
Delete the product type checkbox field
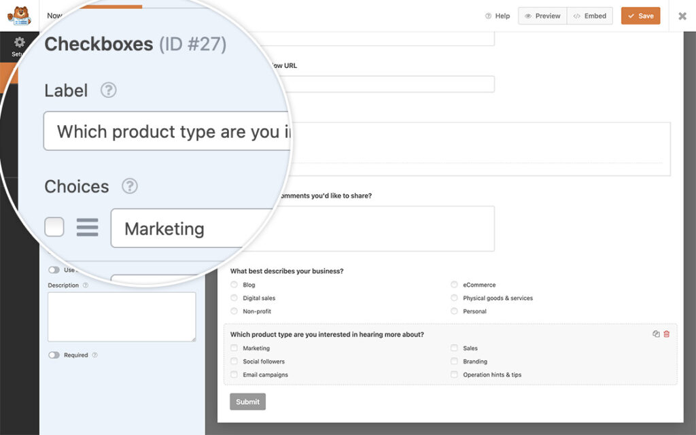pos(667,334)
